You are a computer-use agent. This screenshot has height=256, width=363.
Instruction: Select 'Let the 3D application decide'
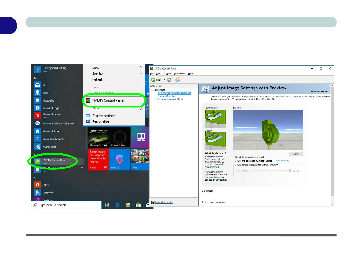[x=237, y=157]
